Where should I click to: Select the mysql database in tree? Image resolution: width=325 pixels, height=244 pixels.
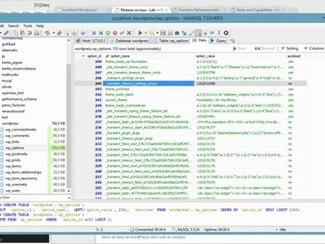pos(7,81)
